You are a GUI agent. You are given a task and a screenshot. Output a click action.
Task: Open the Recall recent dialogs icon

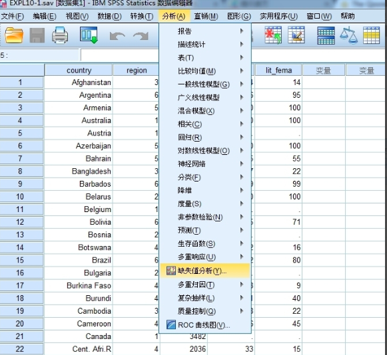pyautogui.click(x=89, y=35)
